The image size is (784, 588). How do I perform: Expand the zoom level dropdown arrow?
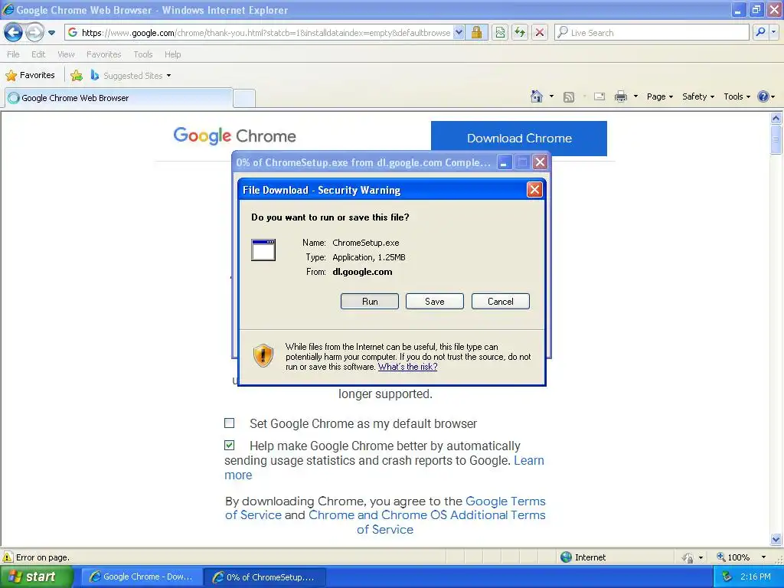point(763,557)
